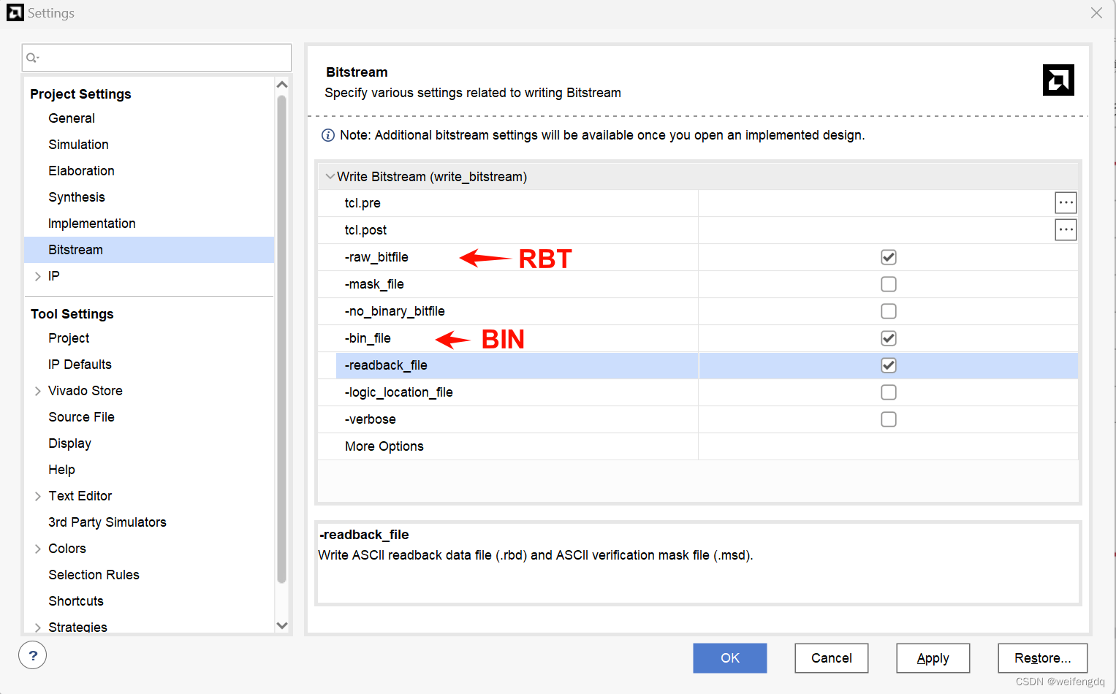
Task: Click the sidebar scroll down arrow
Action: 282,625
